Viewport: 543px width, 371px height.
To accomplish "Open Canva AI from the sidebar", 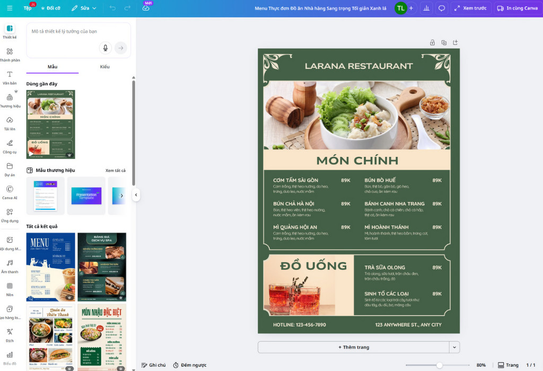I will 9,192.
